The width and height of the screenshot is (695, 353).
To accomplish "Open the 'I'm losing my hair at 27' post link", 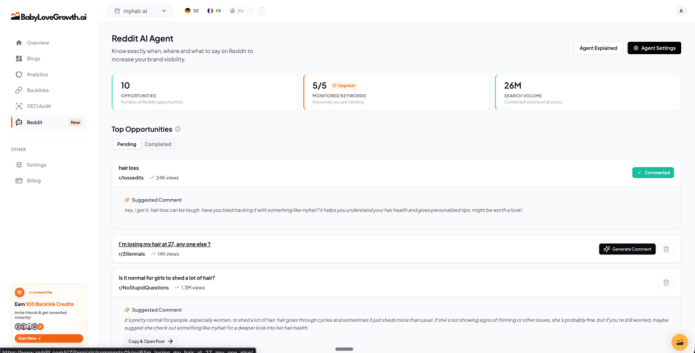I will 164,244.
